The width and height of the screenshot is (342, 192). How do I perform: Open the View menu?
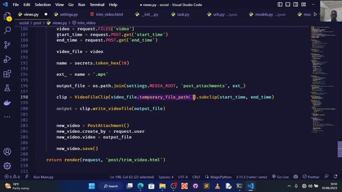pyautogui.click(x=59, y=5)
